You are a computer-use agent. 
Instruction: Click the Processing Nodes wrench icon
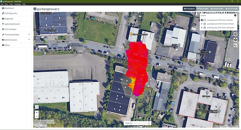(x=3, y=35)
